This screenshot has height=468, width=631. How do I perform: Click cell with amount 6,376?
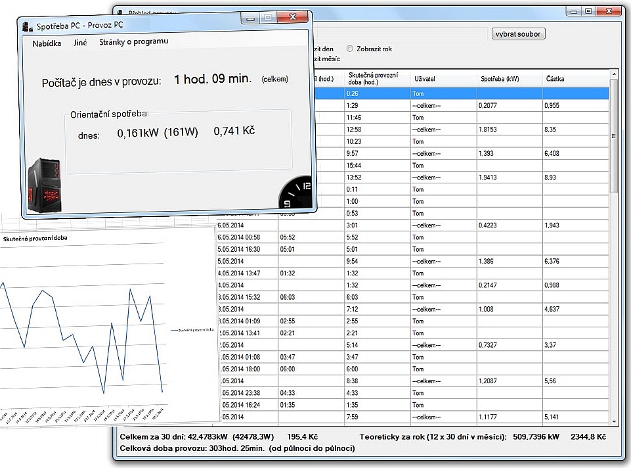click(576, 262)
